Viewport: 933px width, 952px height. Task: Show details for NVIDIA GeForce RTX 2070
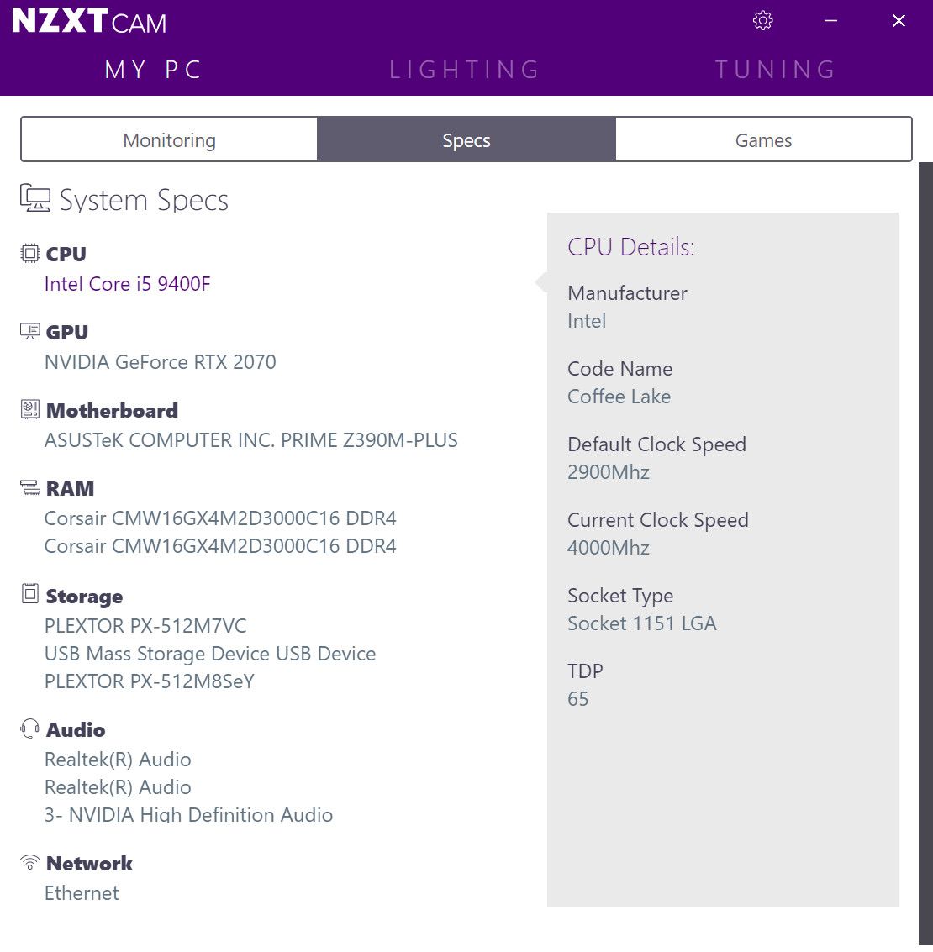(x=160, y=362)
